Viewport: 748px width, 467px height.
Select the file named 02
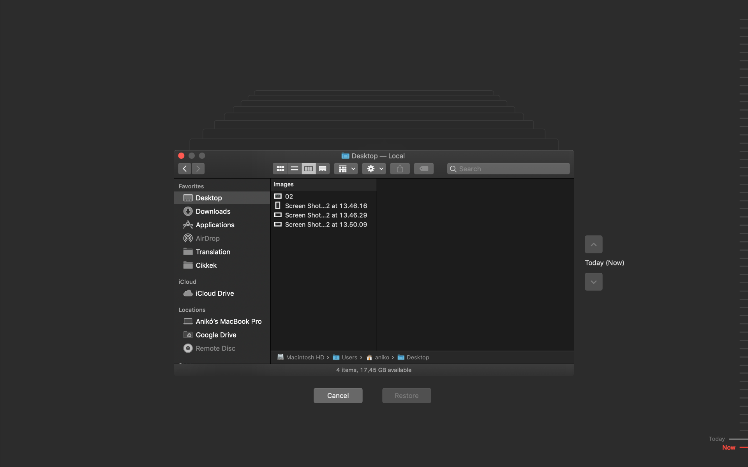(289, 197)
